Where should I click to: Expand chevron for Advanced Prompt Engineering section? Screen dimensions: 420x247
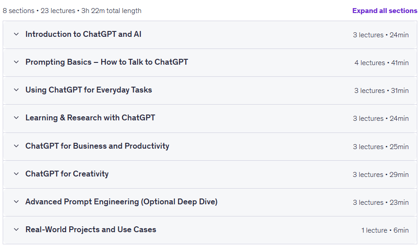(16, 202)
